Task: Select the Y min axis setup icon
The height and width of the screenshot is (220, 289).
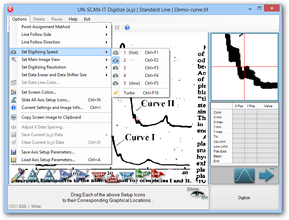Action: pyautogui.click(x=65, y=175)
